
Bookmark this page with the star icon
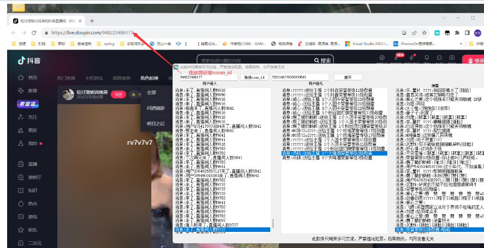click(424, 33)
